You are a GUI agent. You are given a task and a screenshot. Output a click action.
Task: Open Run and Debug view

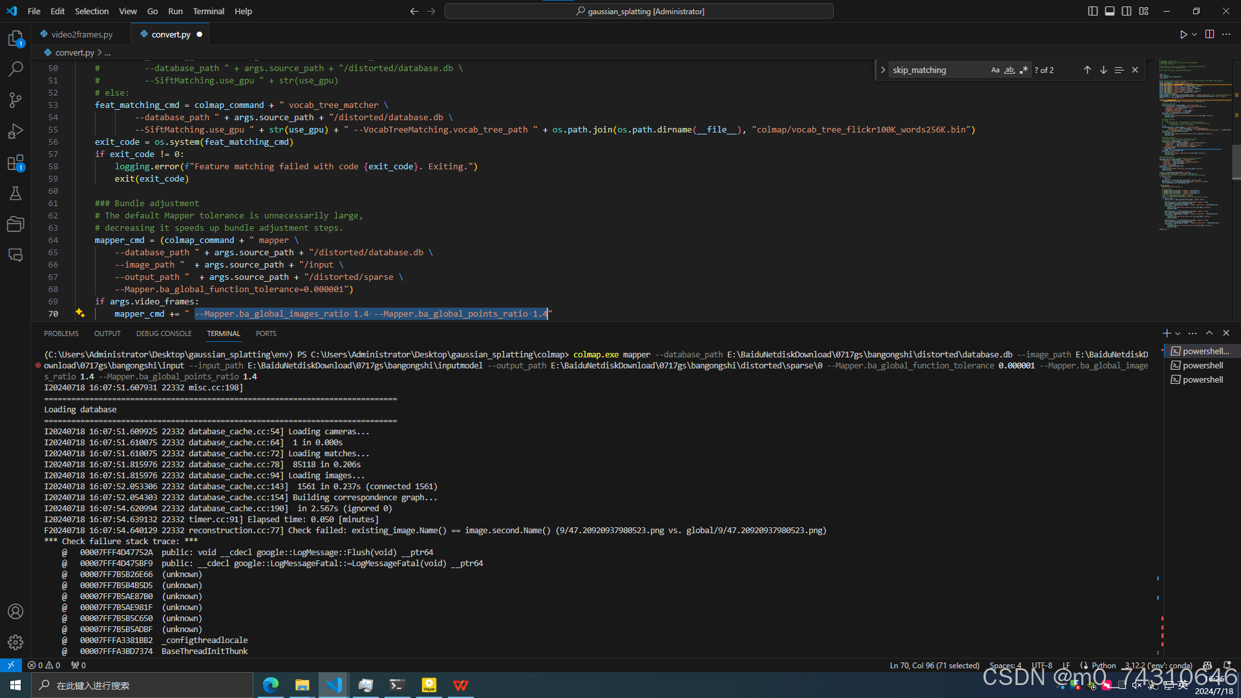click(x=16, y=131)
